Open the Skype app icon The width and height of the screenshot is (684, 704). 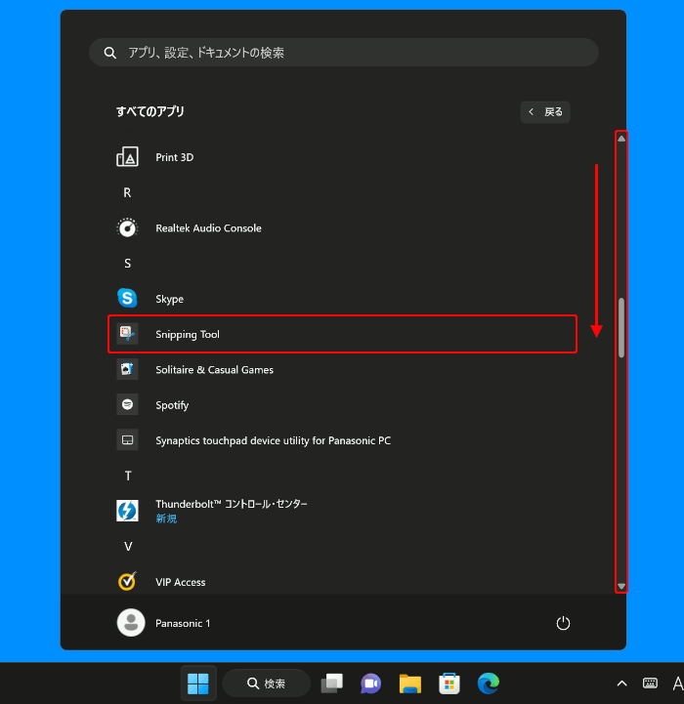tap(127, 298)
